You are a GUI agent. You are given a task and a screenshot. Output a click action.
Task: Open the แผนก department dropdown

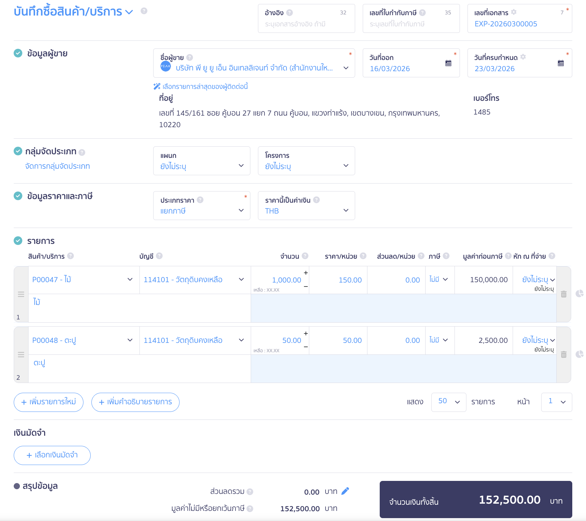(x=202, y=161)
